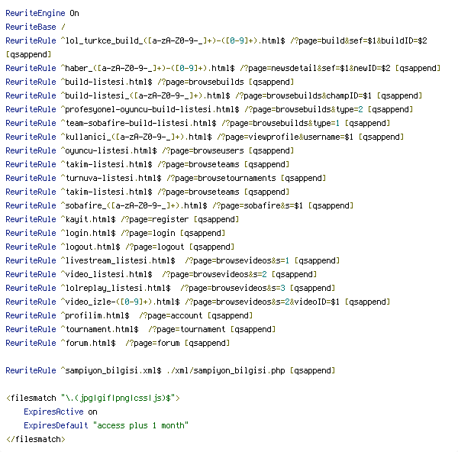458x452 pixels.
Task: Select the "/" value after RewriteBase
Action: point(63,27)
